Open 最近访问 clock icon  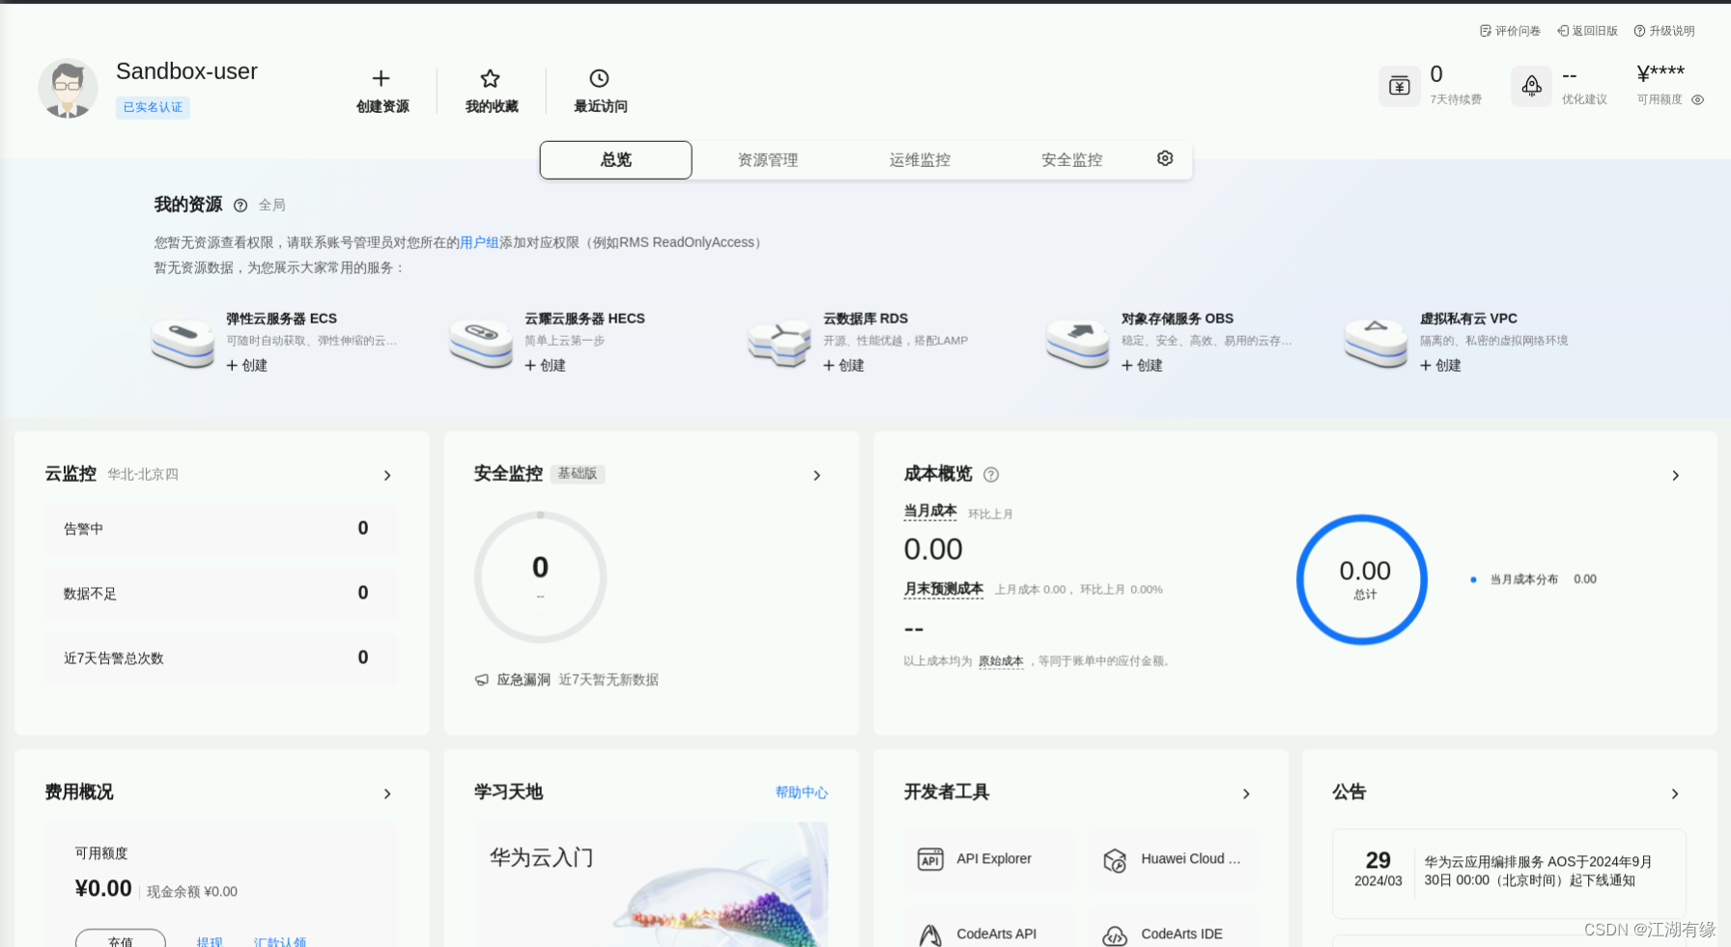pyautogui.click(x=600, y=78)
